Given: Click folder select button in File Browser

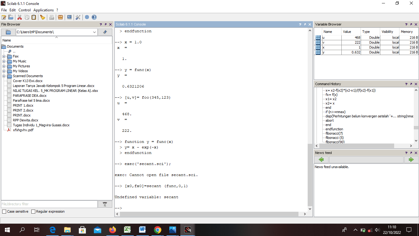Looking at the screenshot, I should [x=8, y=32].
